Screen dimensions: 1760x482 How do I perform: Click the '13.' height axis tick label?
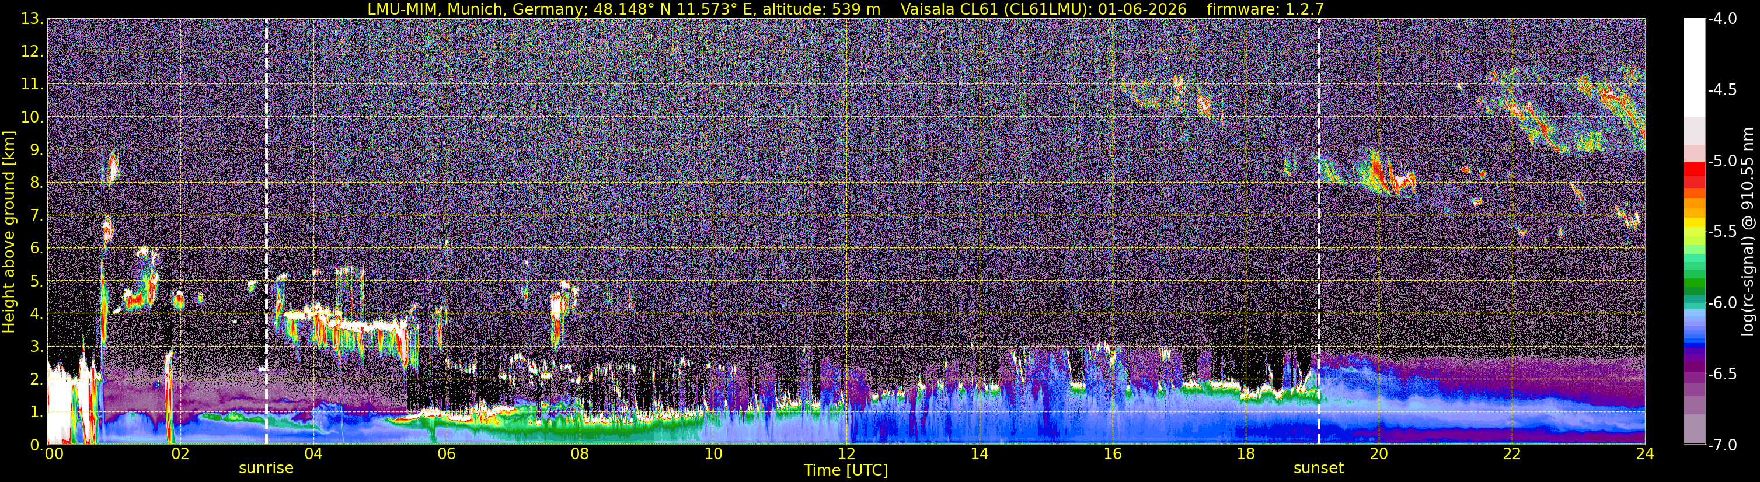coord(32,19)
